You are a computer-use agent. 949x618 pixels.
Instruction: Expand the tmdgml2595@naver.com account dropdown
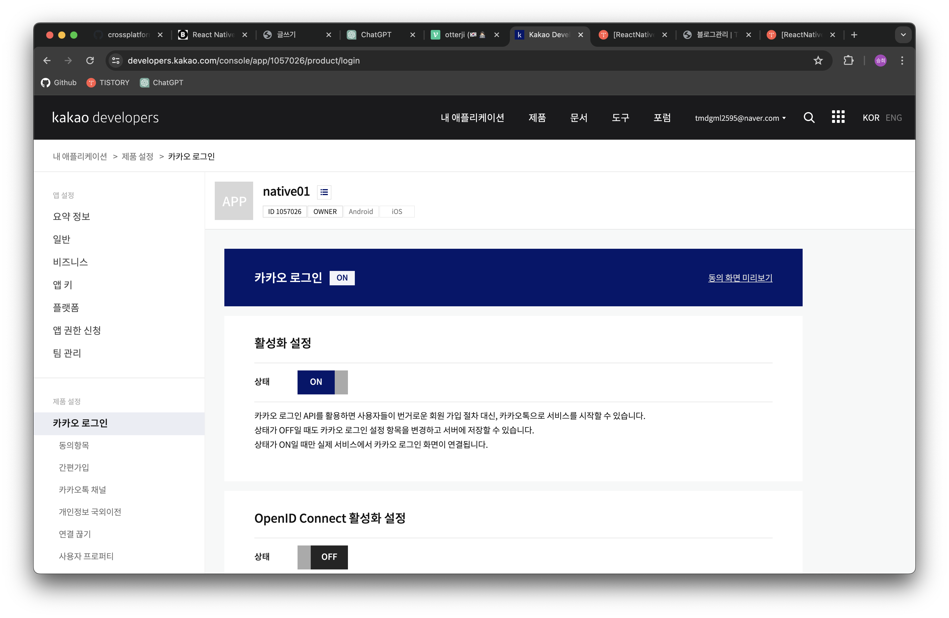click(x=740, y=118)
